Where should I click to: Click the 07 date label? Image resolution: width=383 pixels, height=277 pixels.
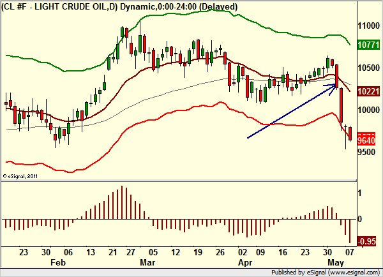pos(350,252)
